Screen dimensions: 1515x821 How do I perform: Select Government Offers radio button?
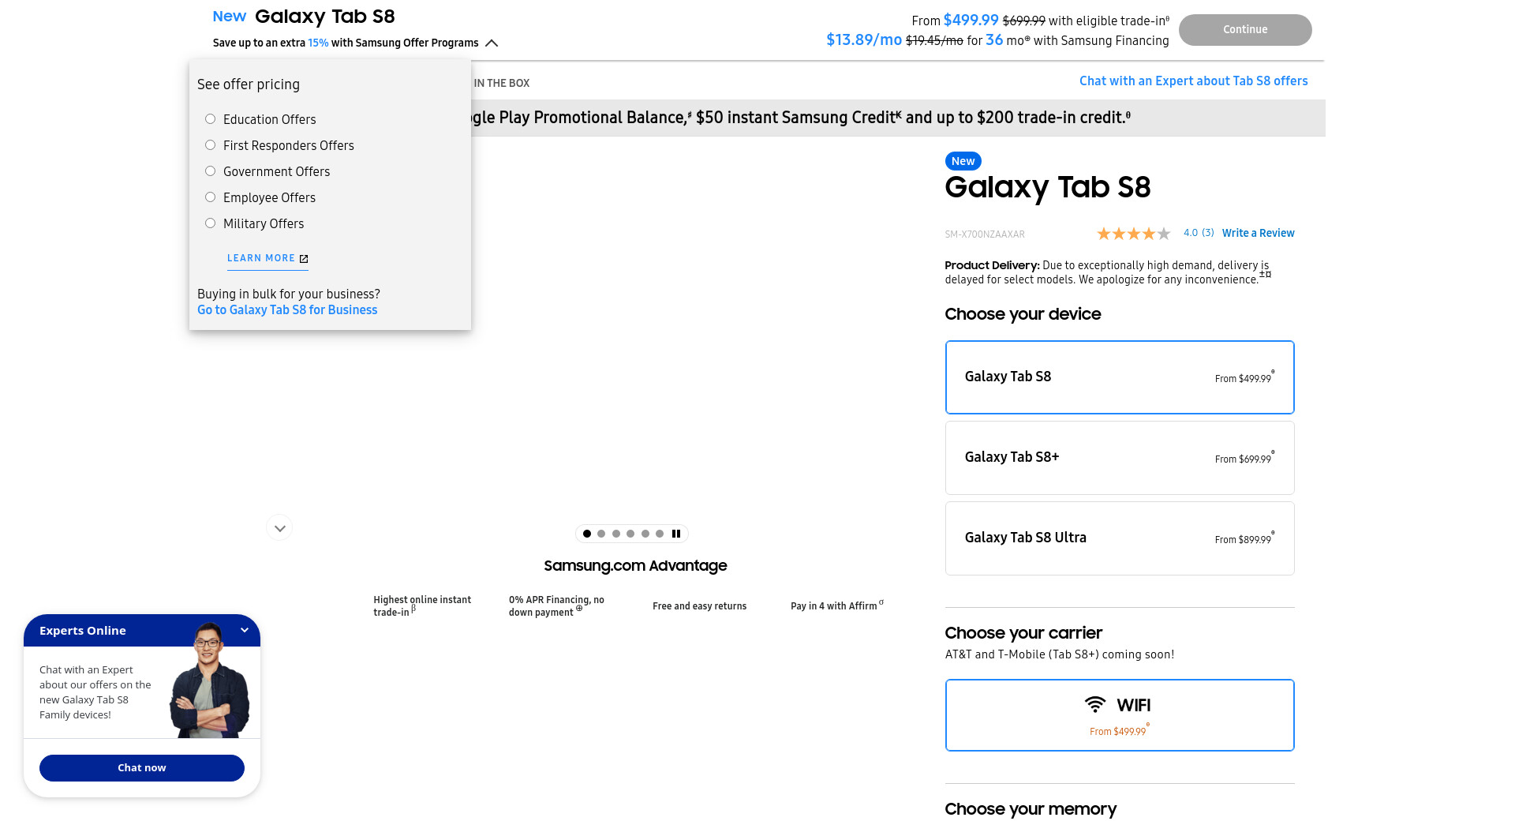point(210,171)
